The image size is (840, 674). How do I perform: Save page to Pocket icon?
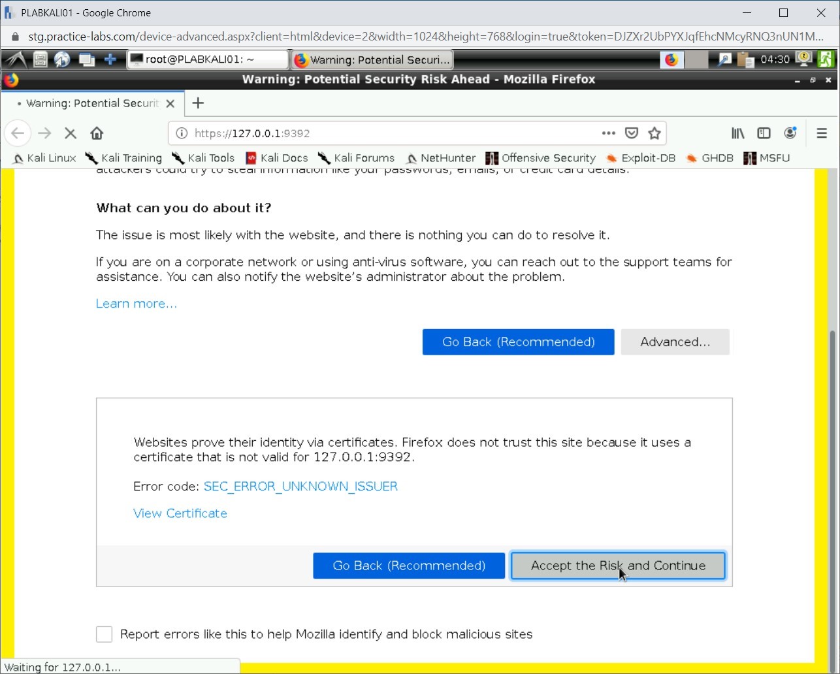coord(632,133)
